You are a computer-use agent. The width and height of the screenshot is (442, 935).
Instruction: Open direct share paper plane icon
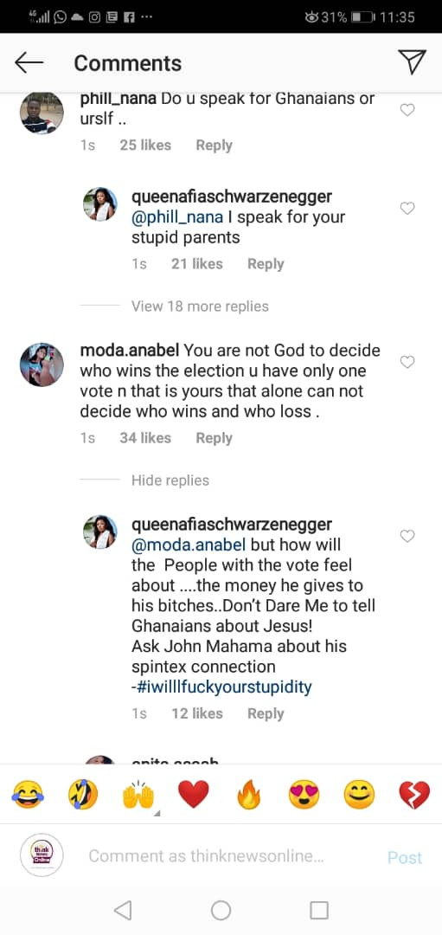point(412,62)
